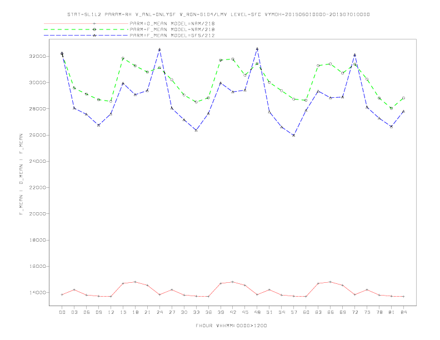
Task: Click the 72 forecast hour tick label
Action: (x=355, y=312)
